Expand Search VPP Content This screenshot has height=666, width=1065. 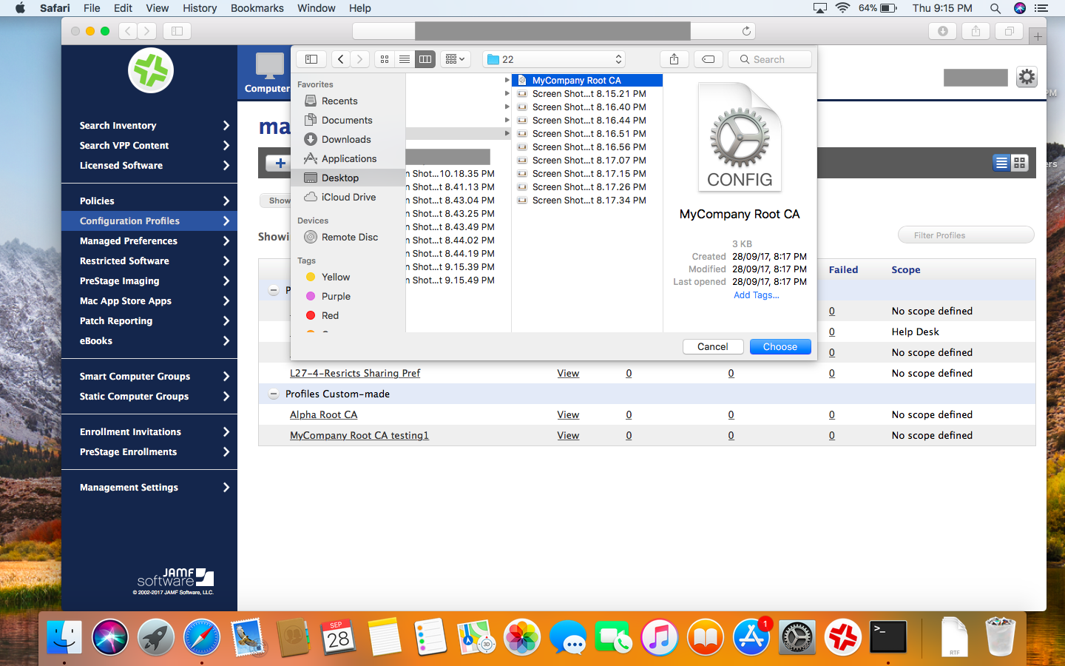(149, 146)
